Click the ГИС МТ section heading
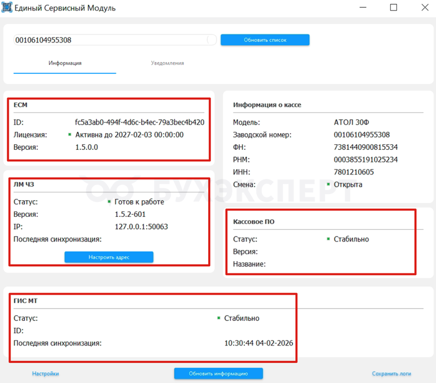This screenshot has height=383, width=436. click(25, 301)
